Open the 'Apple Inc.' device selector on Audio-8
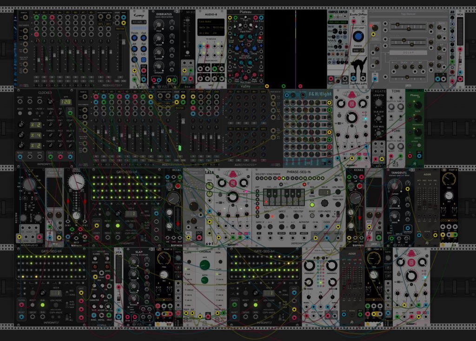The height and width of the screenshot is (341, 476). click(212, 27)
